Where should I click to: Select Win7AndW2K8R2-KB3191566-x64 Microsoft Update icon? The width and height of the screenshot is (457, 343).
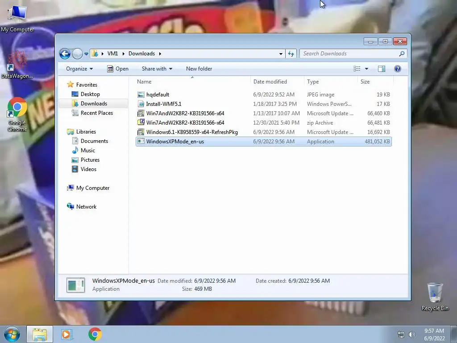141,113
